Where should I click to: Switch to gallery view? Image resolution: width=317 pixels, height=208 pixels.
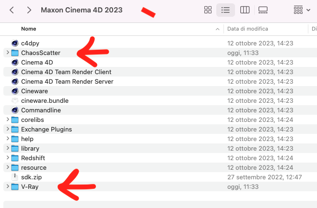263,10
